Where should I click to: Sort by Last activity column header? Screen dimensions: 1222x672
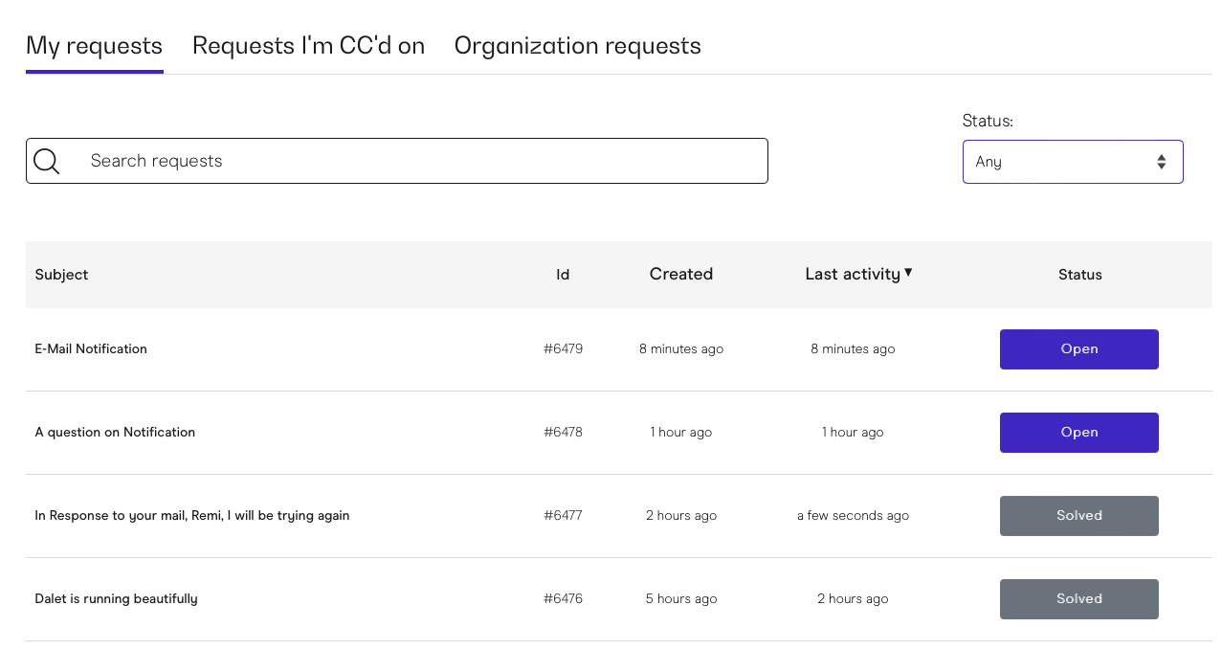(853, 274)
